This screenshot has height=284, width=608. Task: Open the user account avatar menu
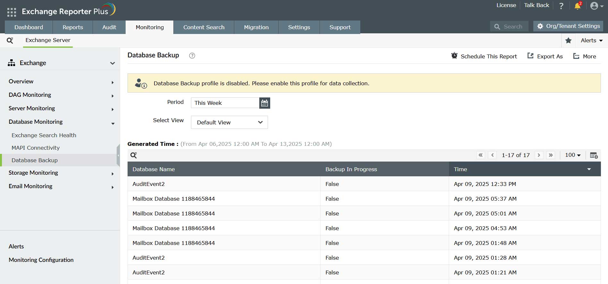tap(594, 6)
